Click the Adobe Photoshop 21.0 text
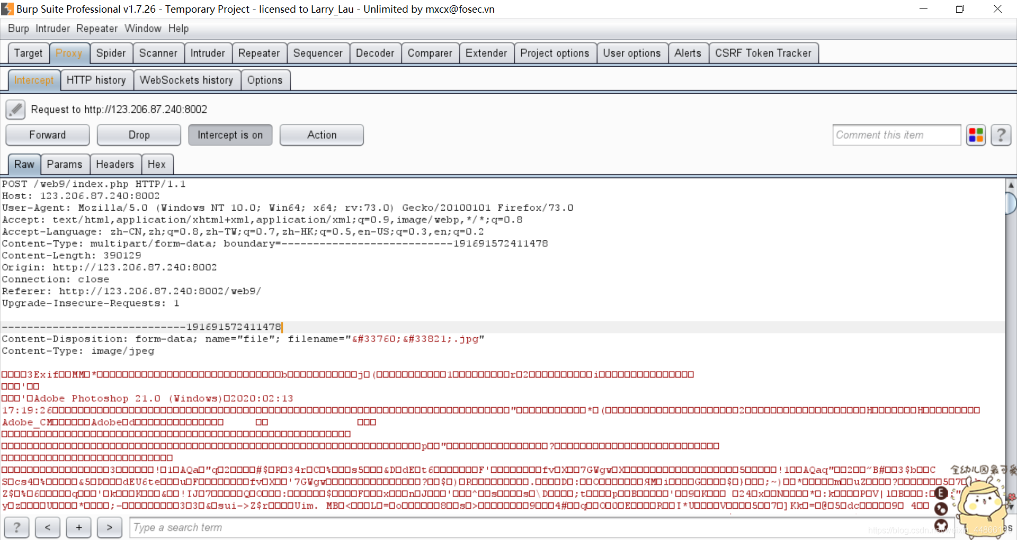Viewport: 1017px width, 540px height. point(97,398)
